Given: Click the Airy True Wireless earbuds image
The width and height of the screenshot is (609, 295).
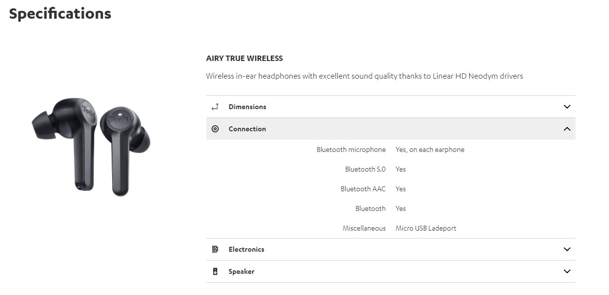Looking at the screenshot, I should [92, 147].
